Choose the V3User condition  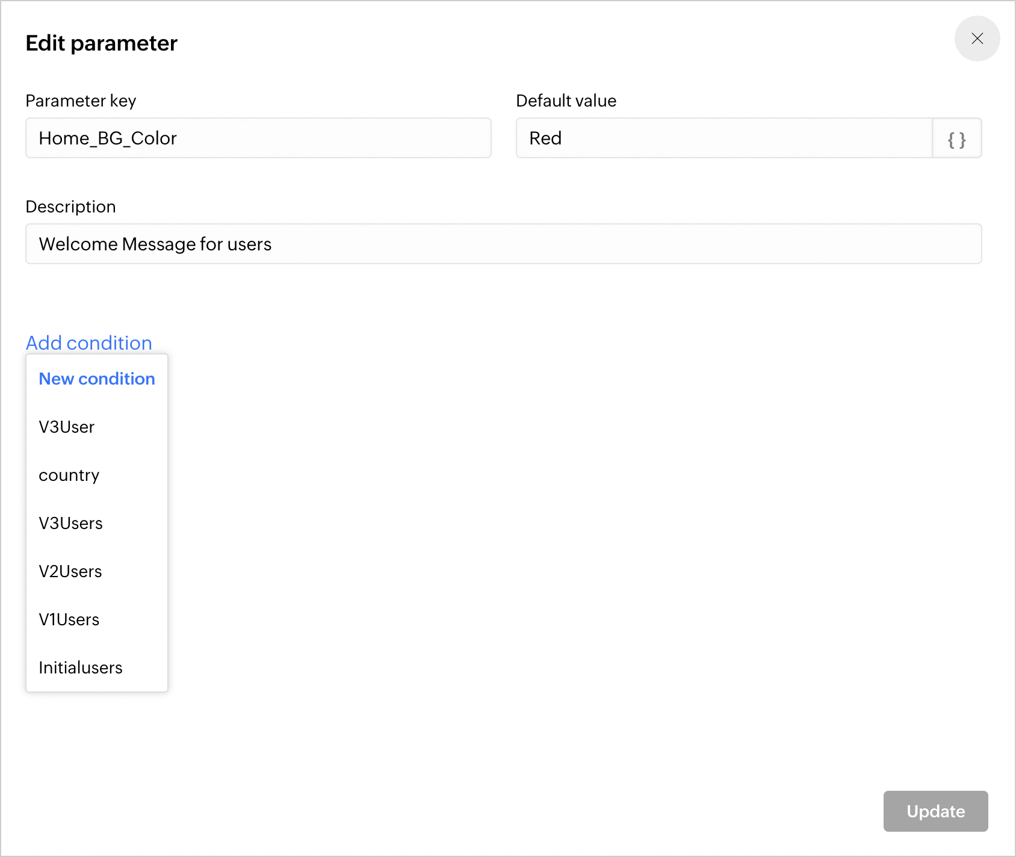tap(67, 427)
